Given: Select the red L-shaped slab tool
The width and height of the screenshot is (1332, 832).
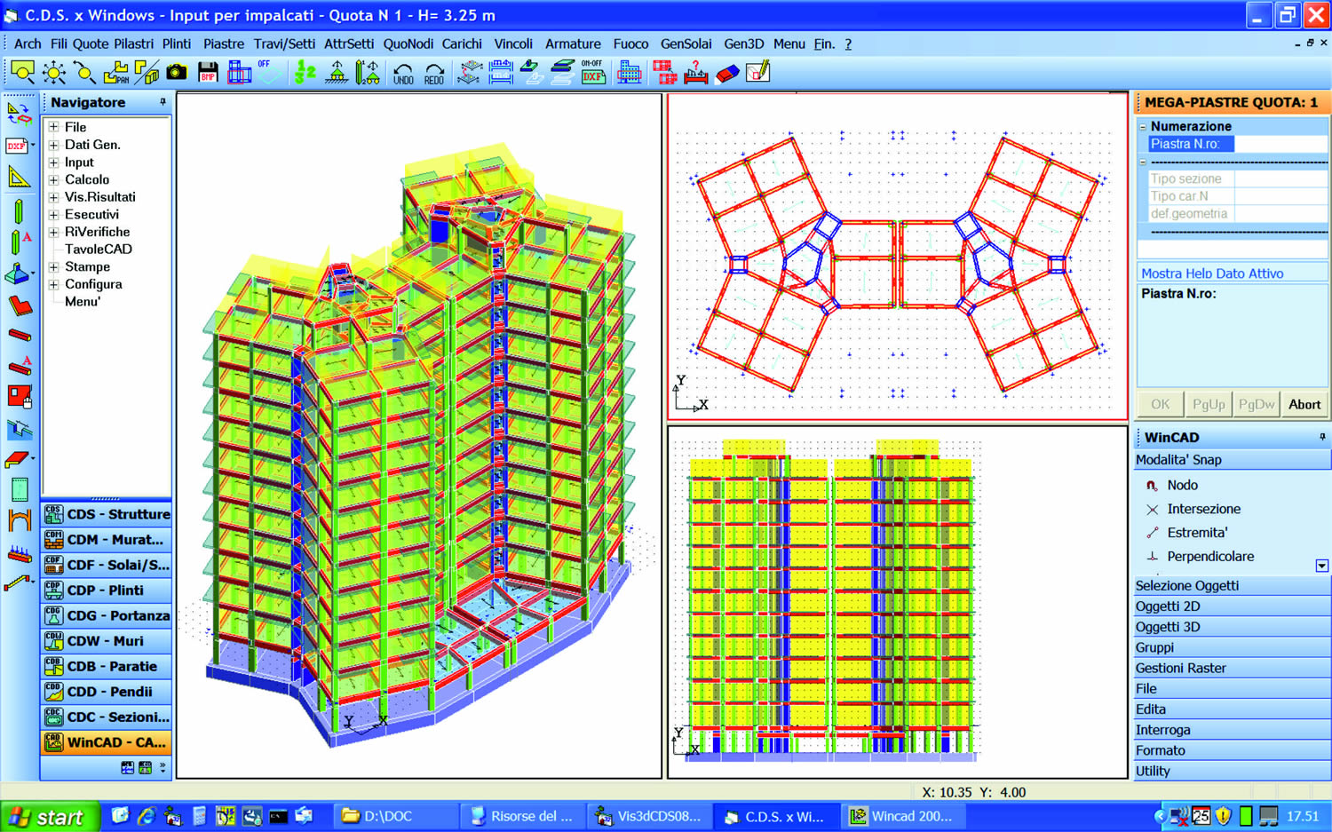Looking at the screenshot, I should [x=20, y=306].
